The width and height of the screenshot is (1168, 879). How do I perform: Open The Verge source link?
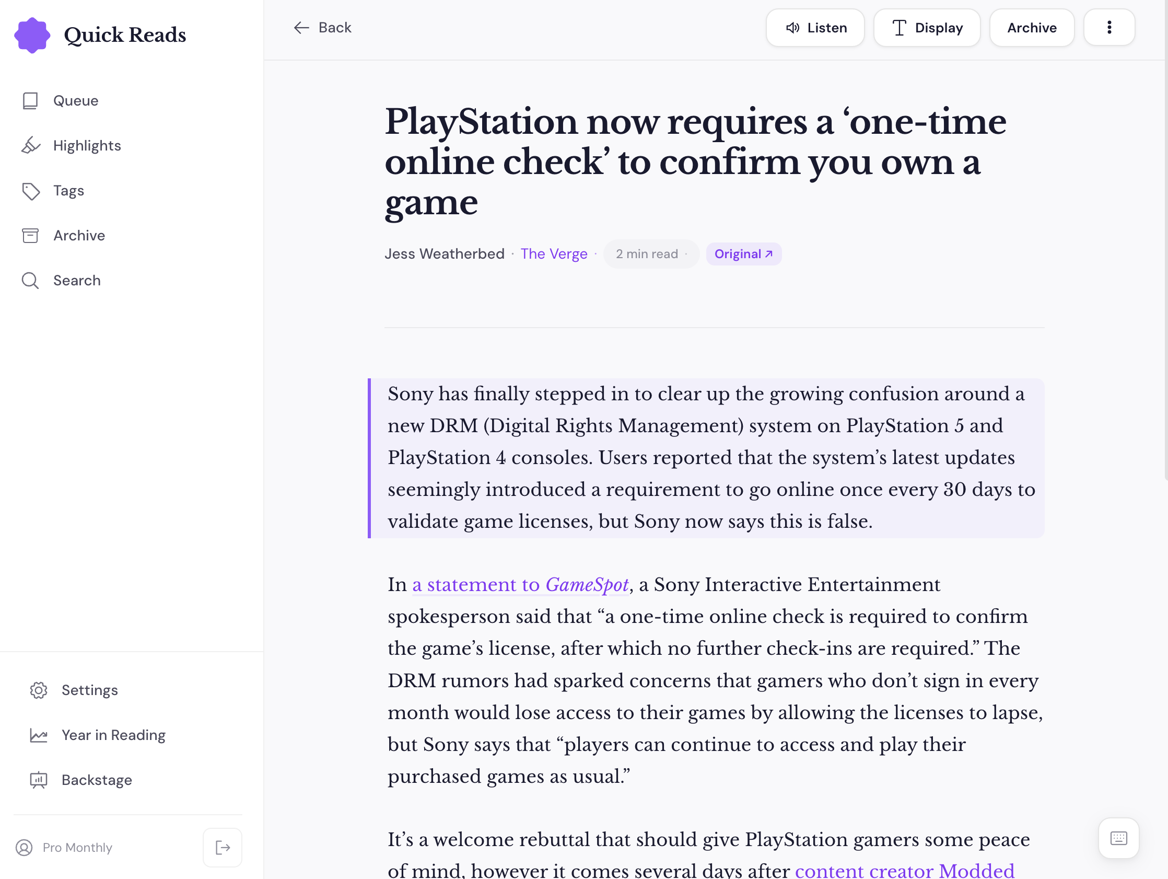click(553, 254)
